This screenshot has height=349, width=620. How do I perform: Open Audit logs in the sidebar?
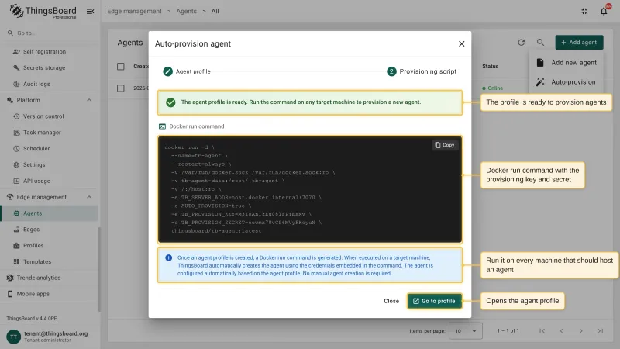[x=50, y=84]
